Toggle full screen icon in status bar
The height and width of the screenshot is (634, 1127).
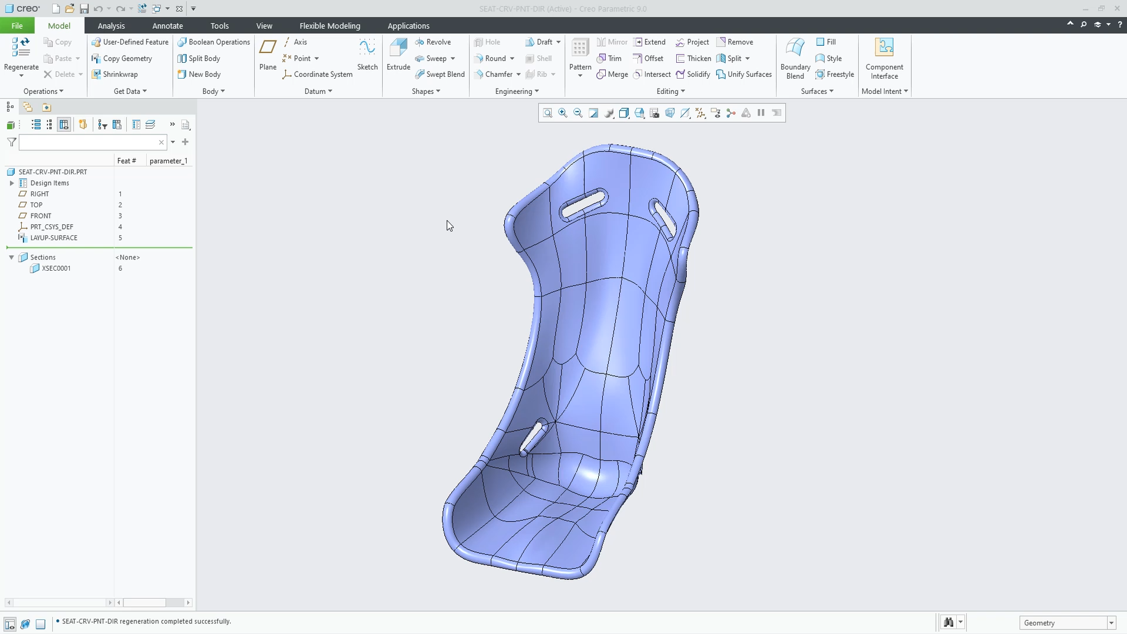[x=41, y=623]
